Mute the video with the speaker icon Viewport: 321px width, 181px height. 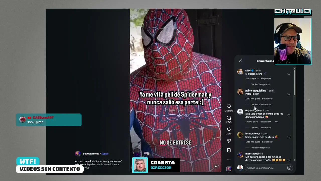216,166
